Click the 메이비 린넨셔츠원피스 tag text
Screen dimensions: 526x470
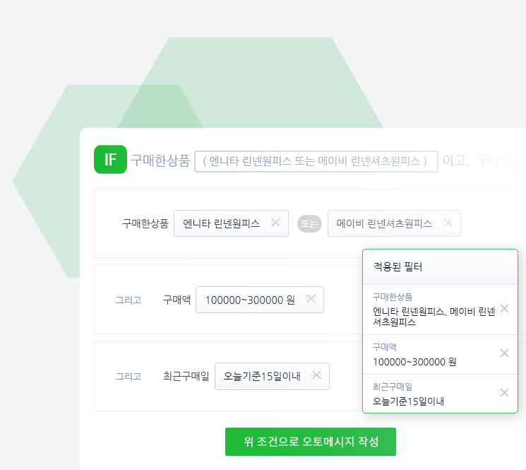pos(384,223)
